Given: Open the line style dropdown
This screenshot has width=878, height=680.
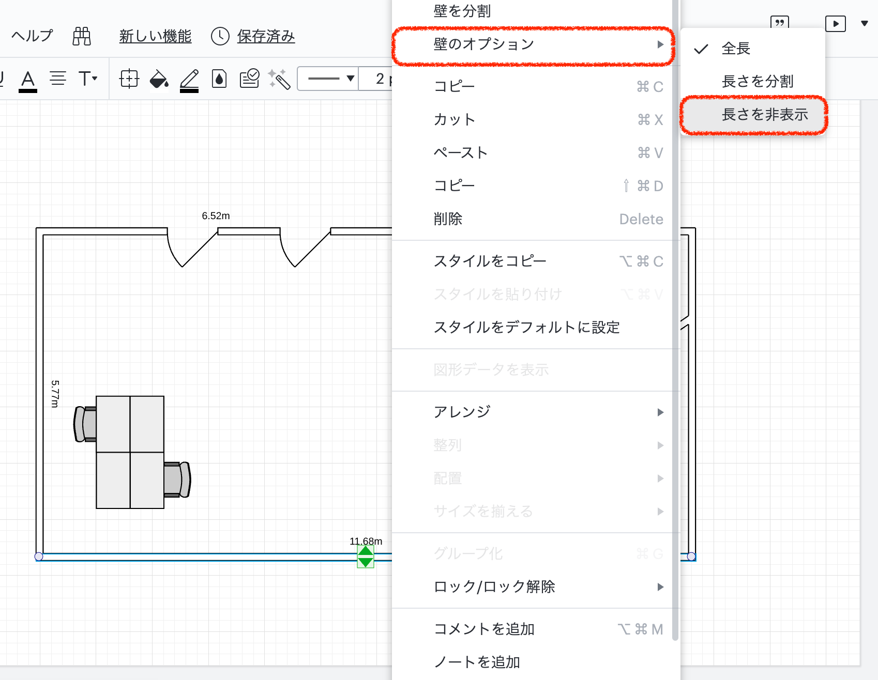Looking at the screenshot, I should 329,79.
